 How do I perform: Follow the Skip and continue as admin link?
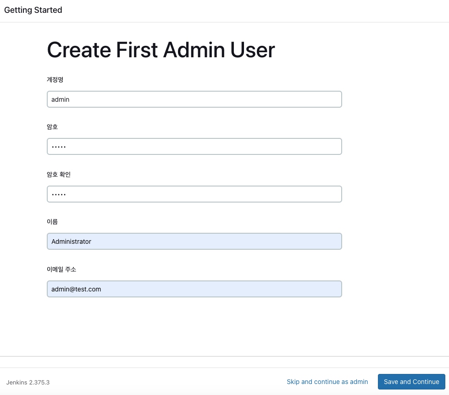327,382
